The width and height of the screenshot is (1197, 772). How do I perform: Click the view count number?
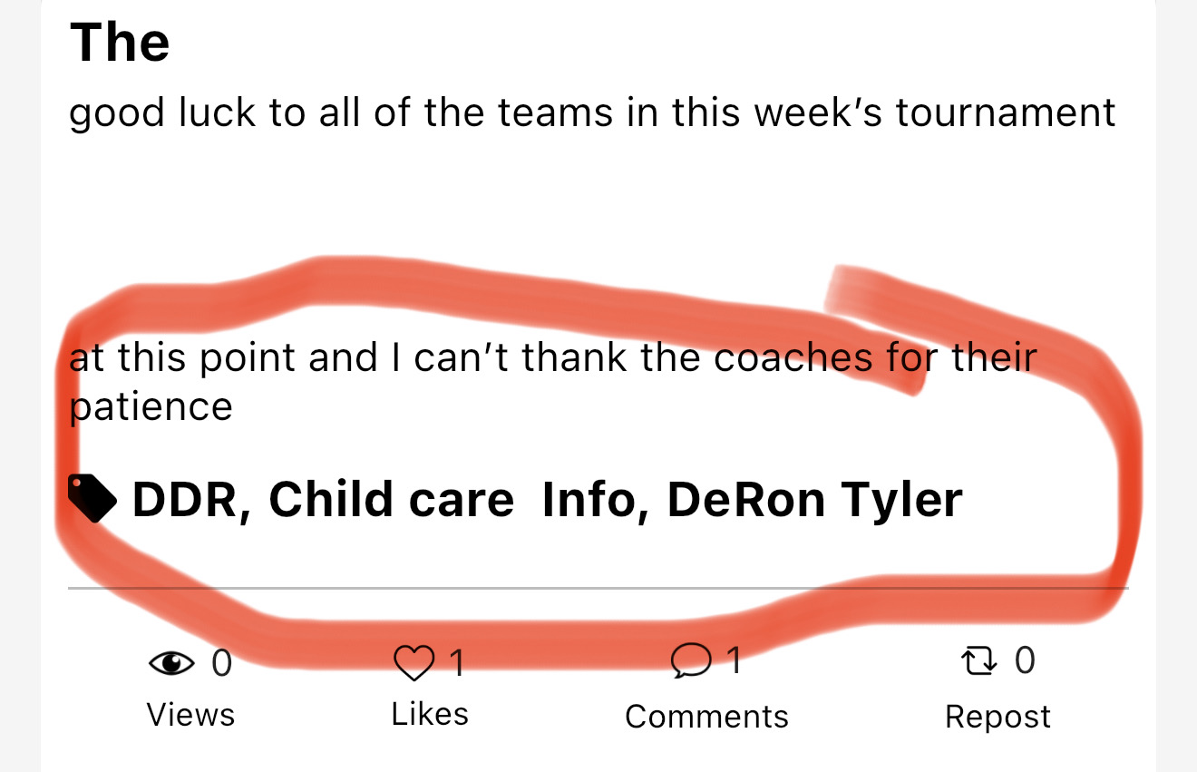[221, 664]
